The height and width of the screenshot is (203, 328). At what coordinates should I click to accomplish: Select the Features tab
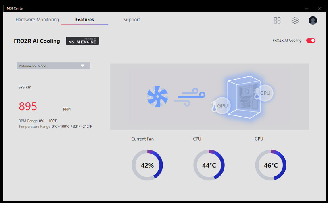[x=84, y=20]
